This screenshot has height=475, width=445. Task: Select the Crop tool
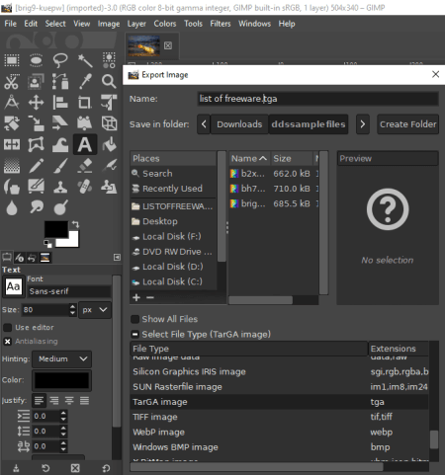pos(85,103)
